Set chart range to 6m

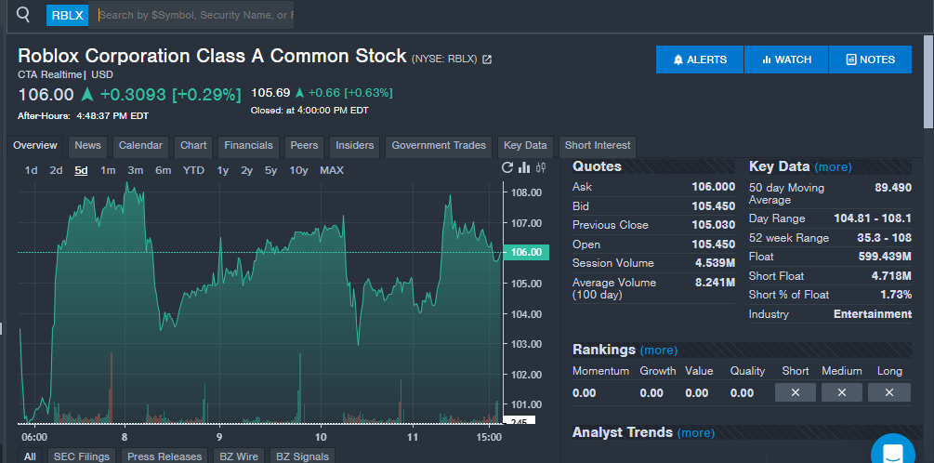[164, 170]
